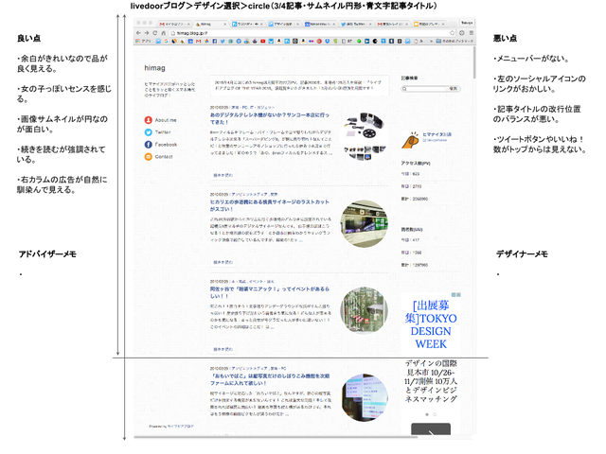Open the fourth article title about the photo frame
This screenshot has width=606, height=454.
coord(270,379)
